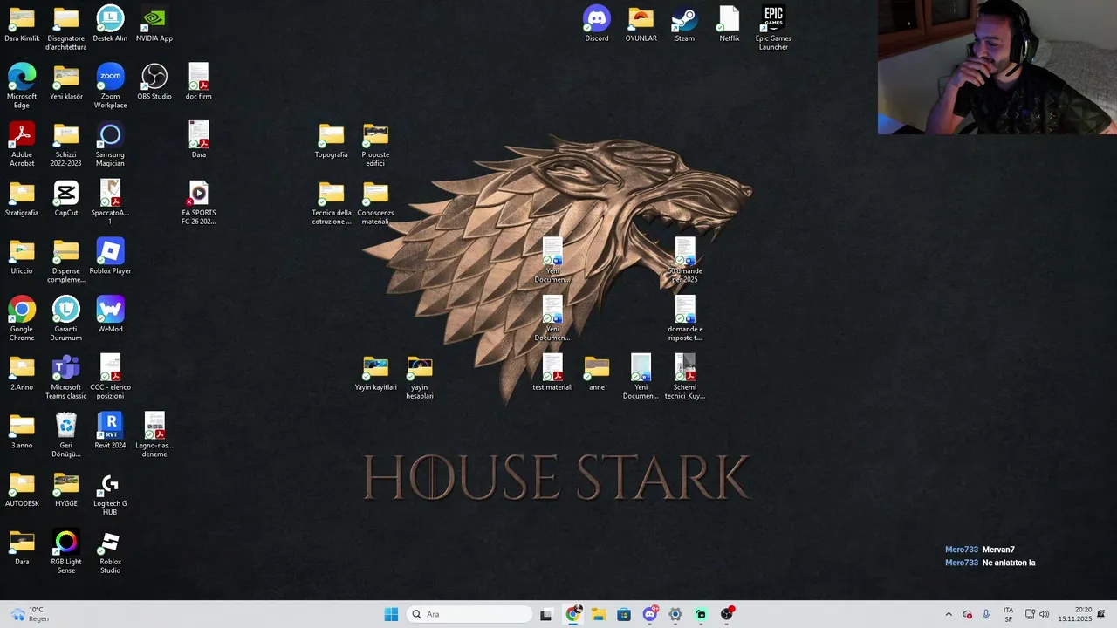Launch WeMod desktop shortcut
1117x628 pixels.
(110, 316)
